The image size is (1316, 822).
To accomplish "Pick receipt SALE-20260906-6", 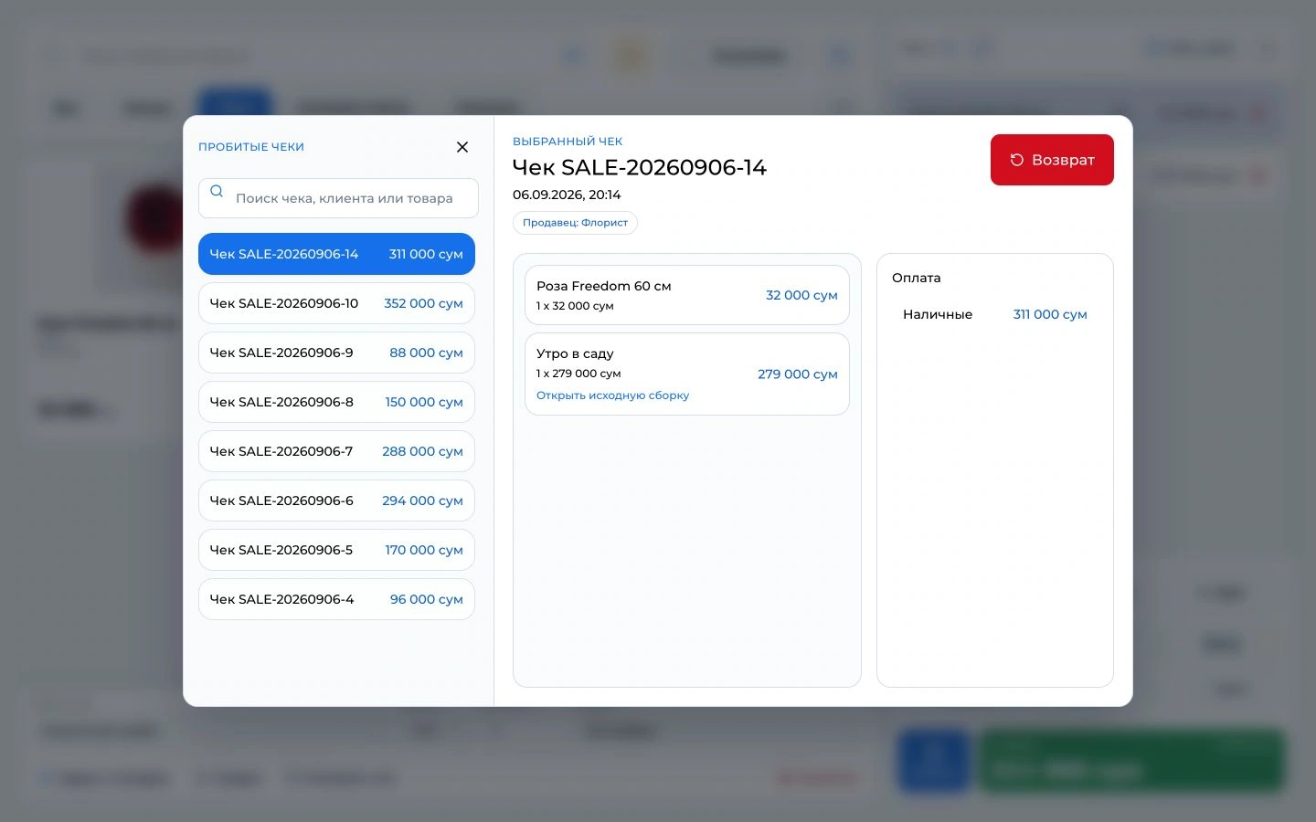I will [x=336, y=501].
